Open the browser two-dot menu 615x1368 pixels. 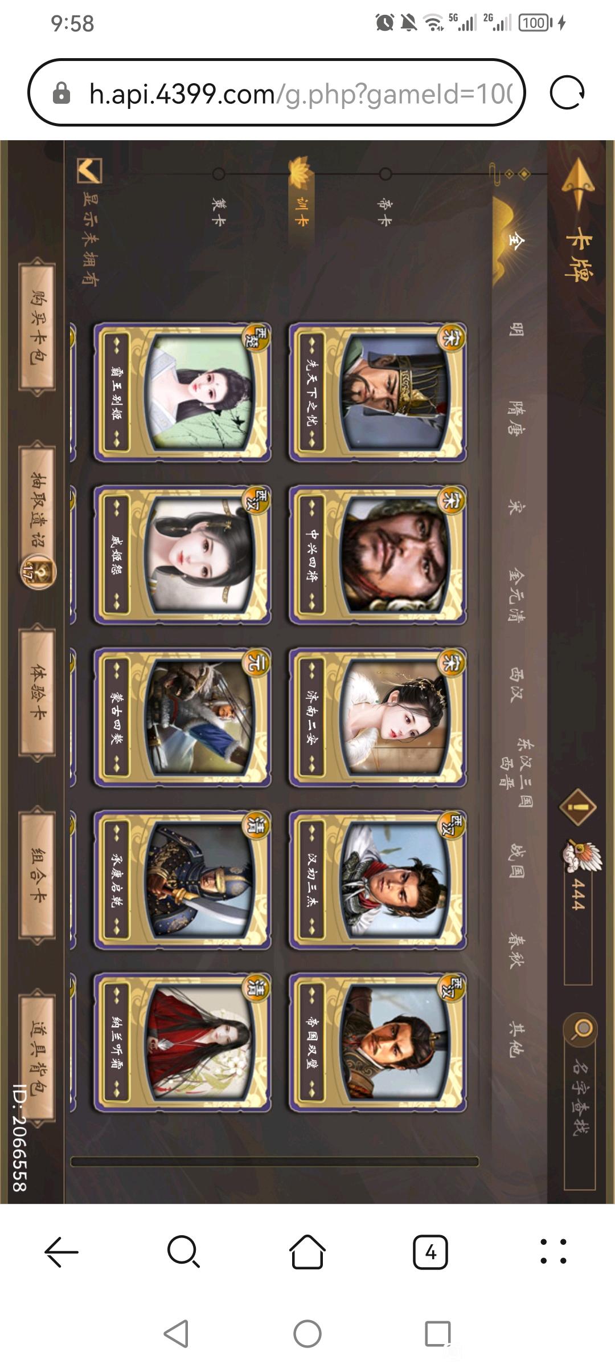pos(553,1252)
